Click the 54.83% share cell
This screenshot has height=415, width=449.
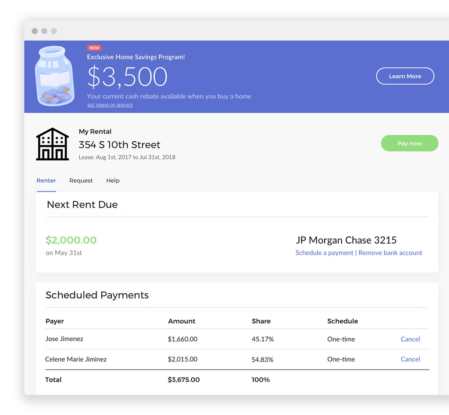click(262, 359)
